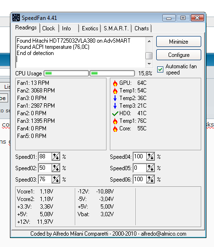
Task: Click the Vcore1 1,18V voltage reading
Action: (35, 192)
